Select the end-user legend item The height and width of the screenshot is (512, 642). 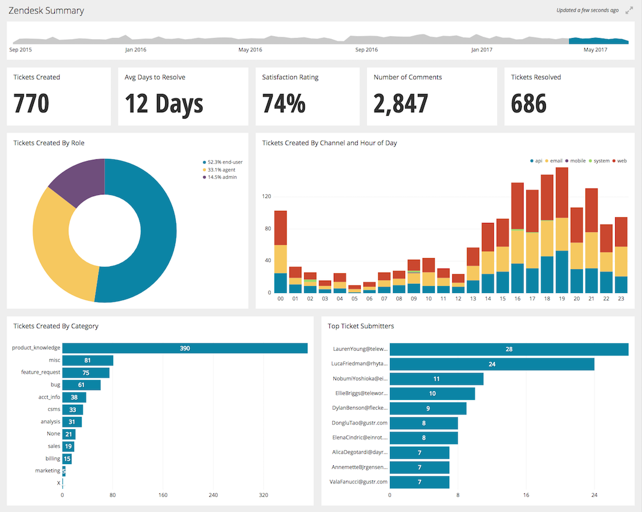tap(225, 162)
